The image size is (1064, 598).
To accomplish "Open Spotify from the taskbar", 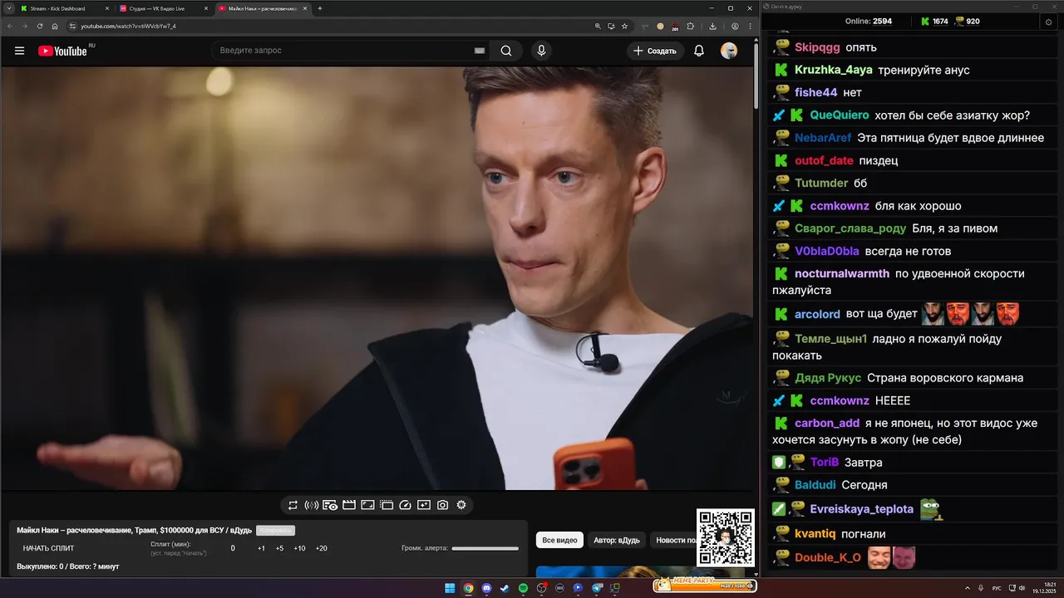I will pos(523,588).
